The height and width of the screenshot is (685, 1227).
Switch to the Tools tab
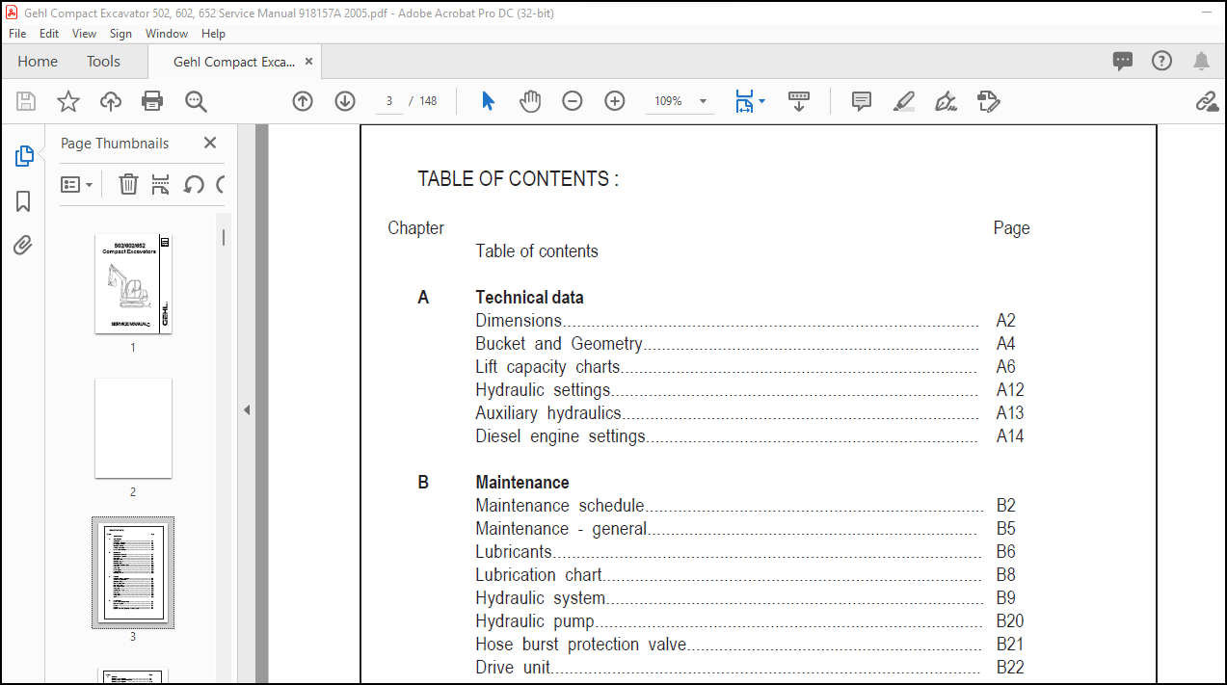click(x=103, y=62)
